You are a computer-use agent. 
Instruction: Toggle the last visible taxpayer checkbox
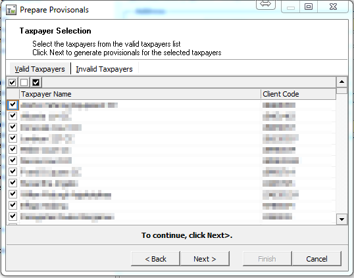[13, 216]
